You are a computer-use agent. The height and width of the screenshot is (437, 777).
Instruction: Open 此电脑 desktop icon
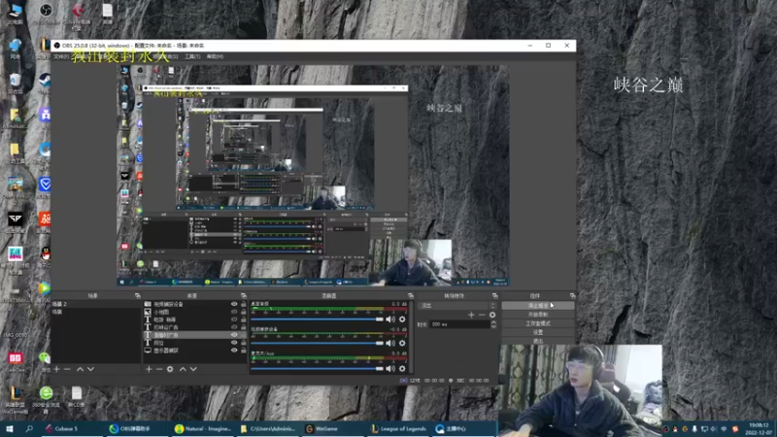[15, 14]
